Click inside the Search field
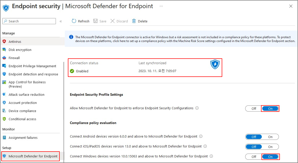Image resolution: width=298 pixels, height=163 pixels. click(29, 21)
